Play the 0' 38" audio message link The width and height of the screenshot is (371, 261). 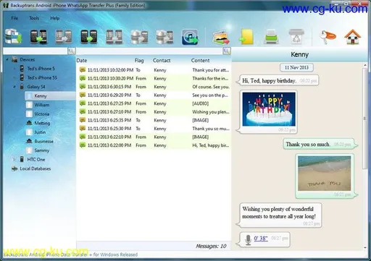tap(261, 239)
